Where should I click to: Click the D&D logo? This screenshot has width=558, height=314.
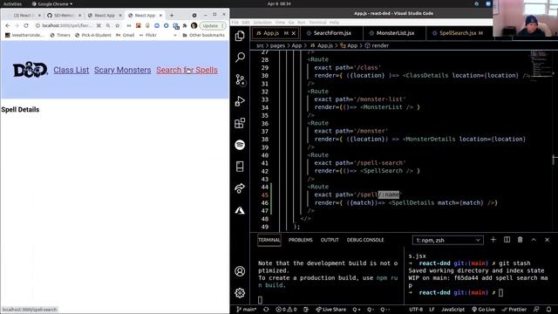(x=31, y=70)
